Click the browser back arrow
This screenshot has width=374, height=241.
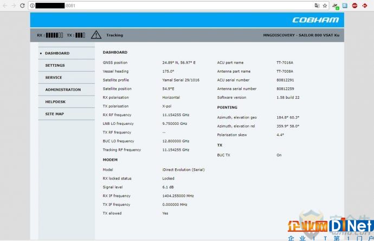pyautogui.click(x=5, y=5)
